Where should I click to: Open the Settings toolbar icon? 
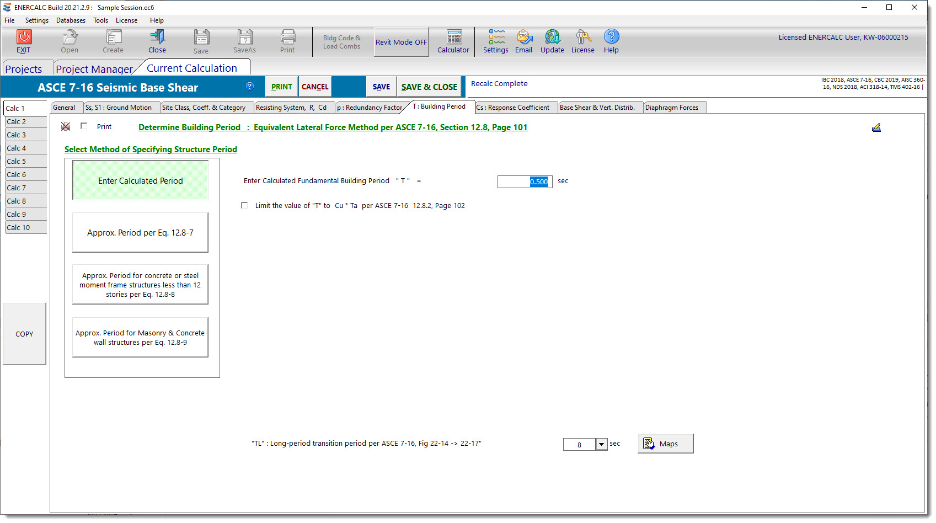click(x=496, y=37)
